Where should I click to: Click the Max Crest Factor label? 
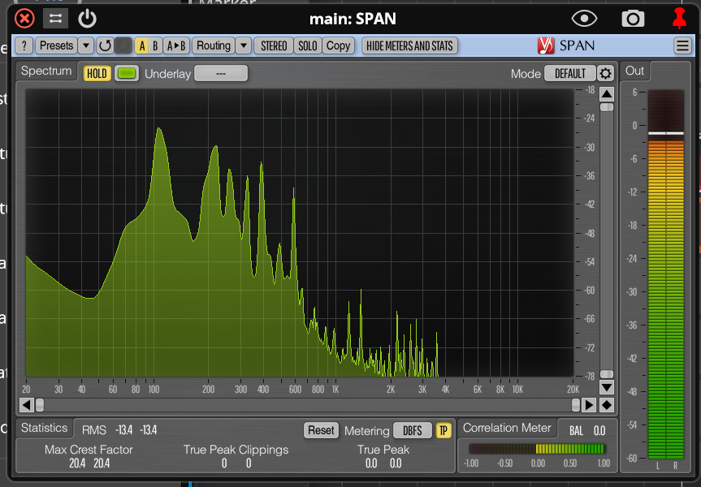[89, 450]
